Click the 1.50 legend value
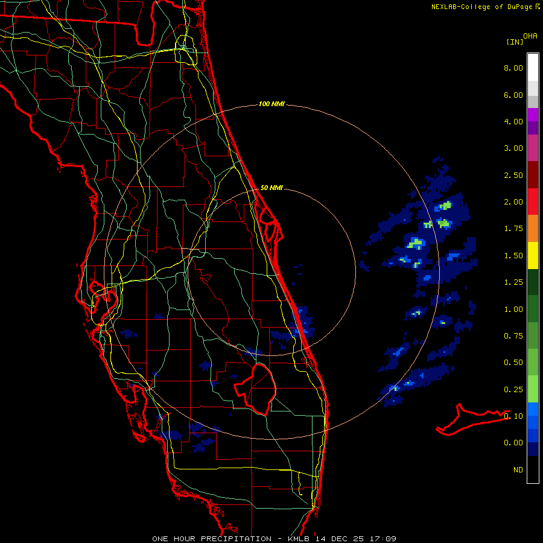The width and height of the screenshot is (543, 543). [x=513, y=256]
